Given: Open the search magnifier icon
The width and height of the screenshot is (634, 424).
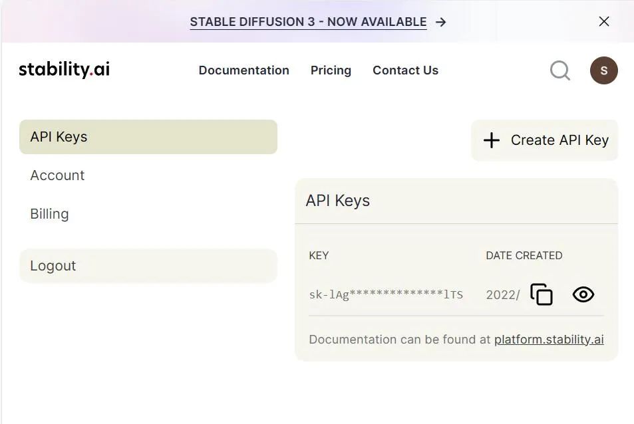Looking at the screenshot, I should point(560,70).
